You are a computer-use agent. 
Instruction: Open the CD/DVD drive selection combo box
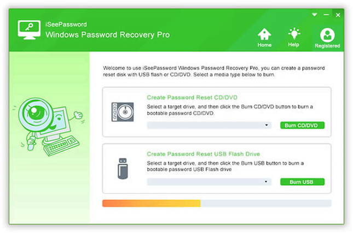[x=209, y=126]
